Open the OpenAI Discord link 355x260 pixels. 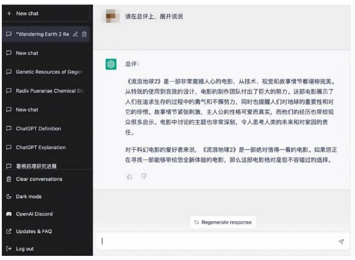tap(34, 214)
